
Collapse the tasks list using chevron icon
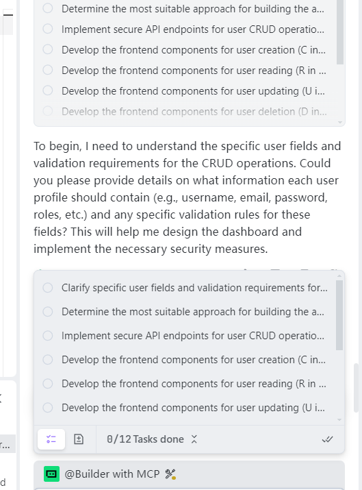coord(194,439)
